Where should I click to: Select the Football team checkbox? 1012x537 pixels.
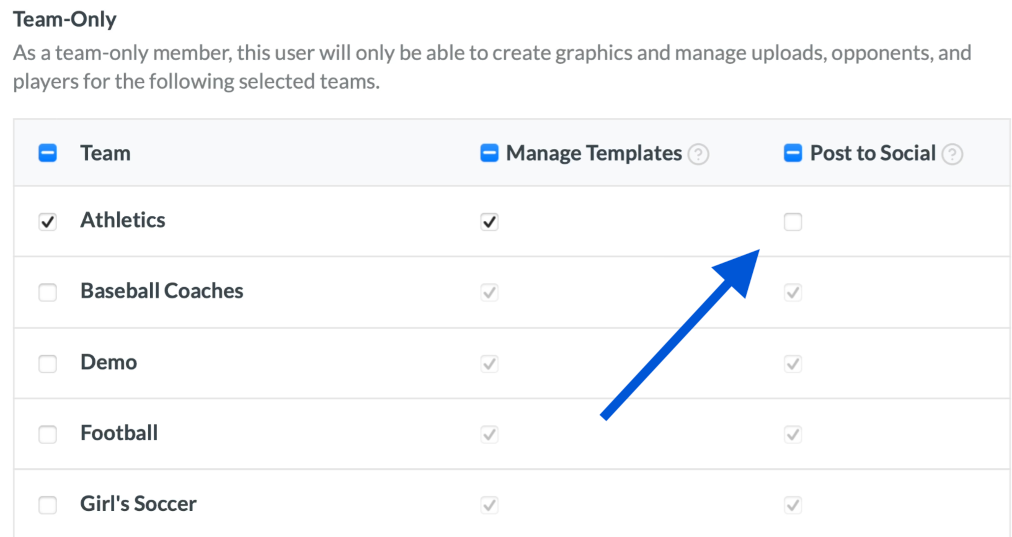(48, 434)
